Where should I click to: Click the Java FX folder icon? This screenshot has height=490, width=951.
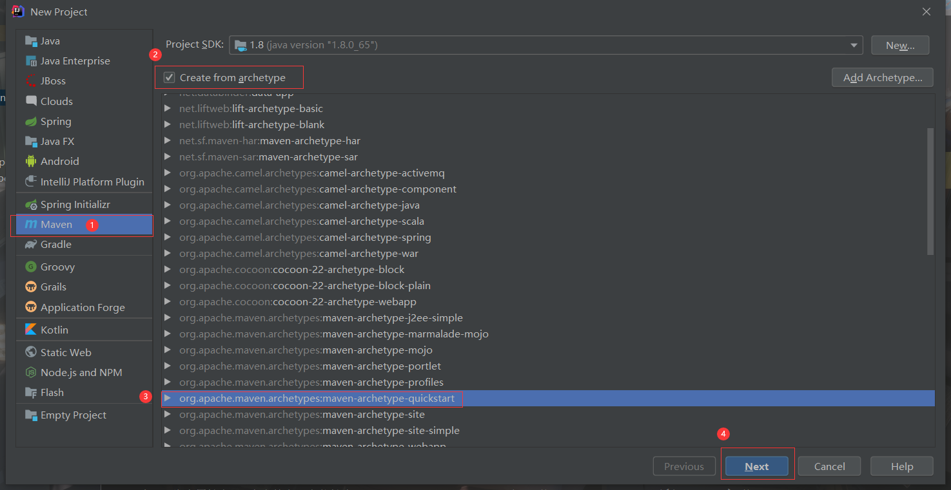point(31,141)
